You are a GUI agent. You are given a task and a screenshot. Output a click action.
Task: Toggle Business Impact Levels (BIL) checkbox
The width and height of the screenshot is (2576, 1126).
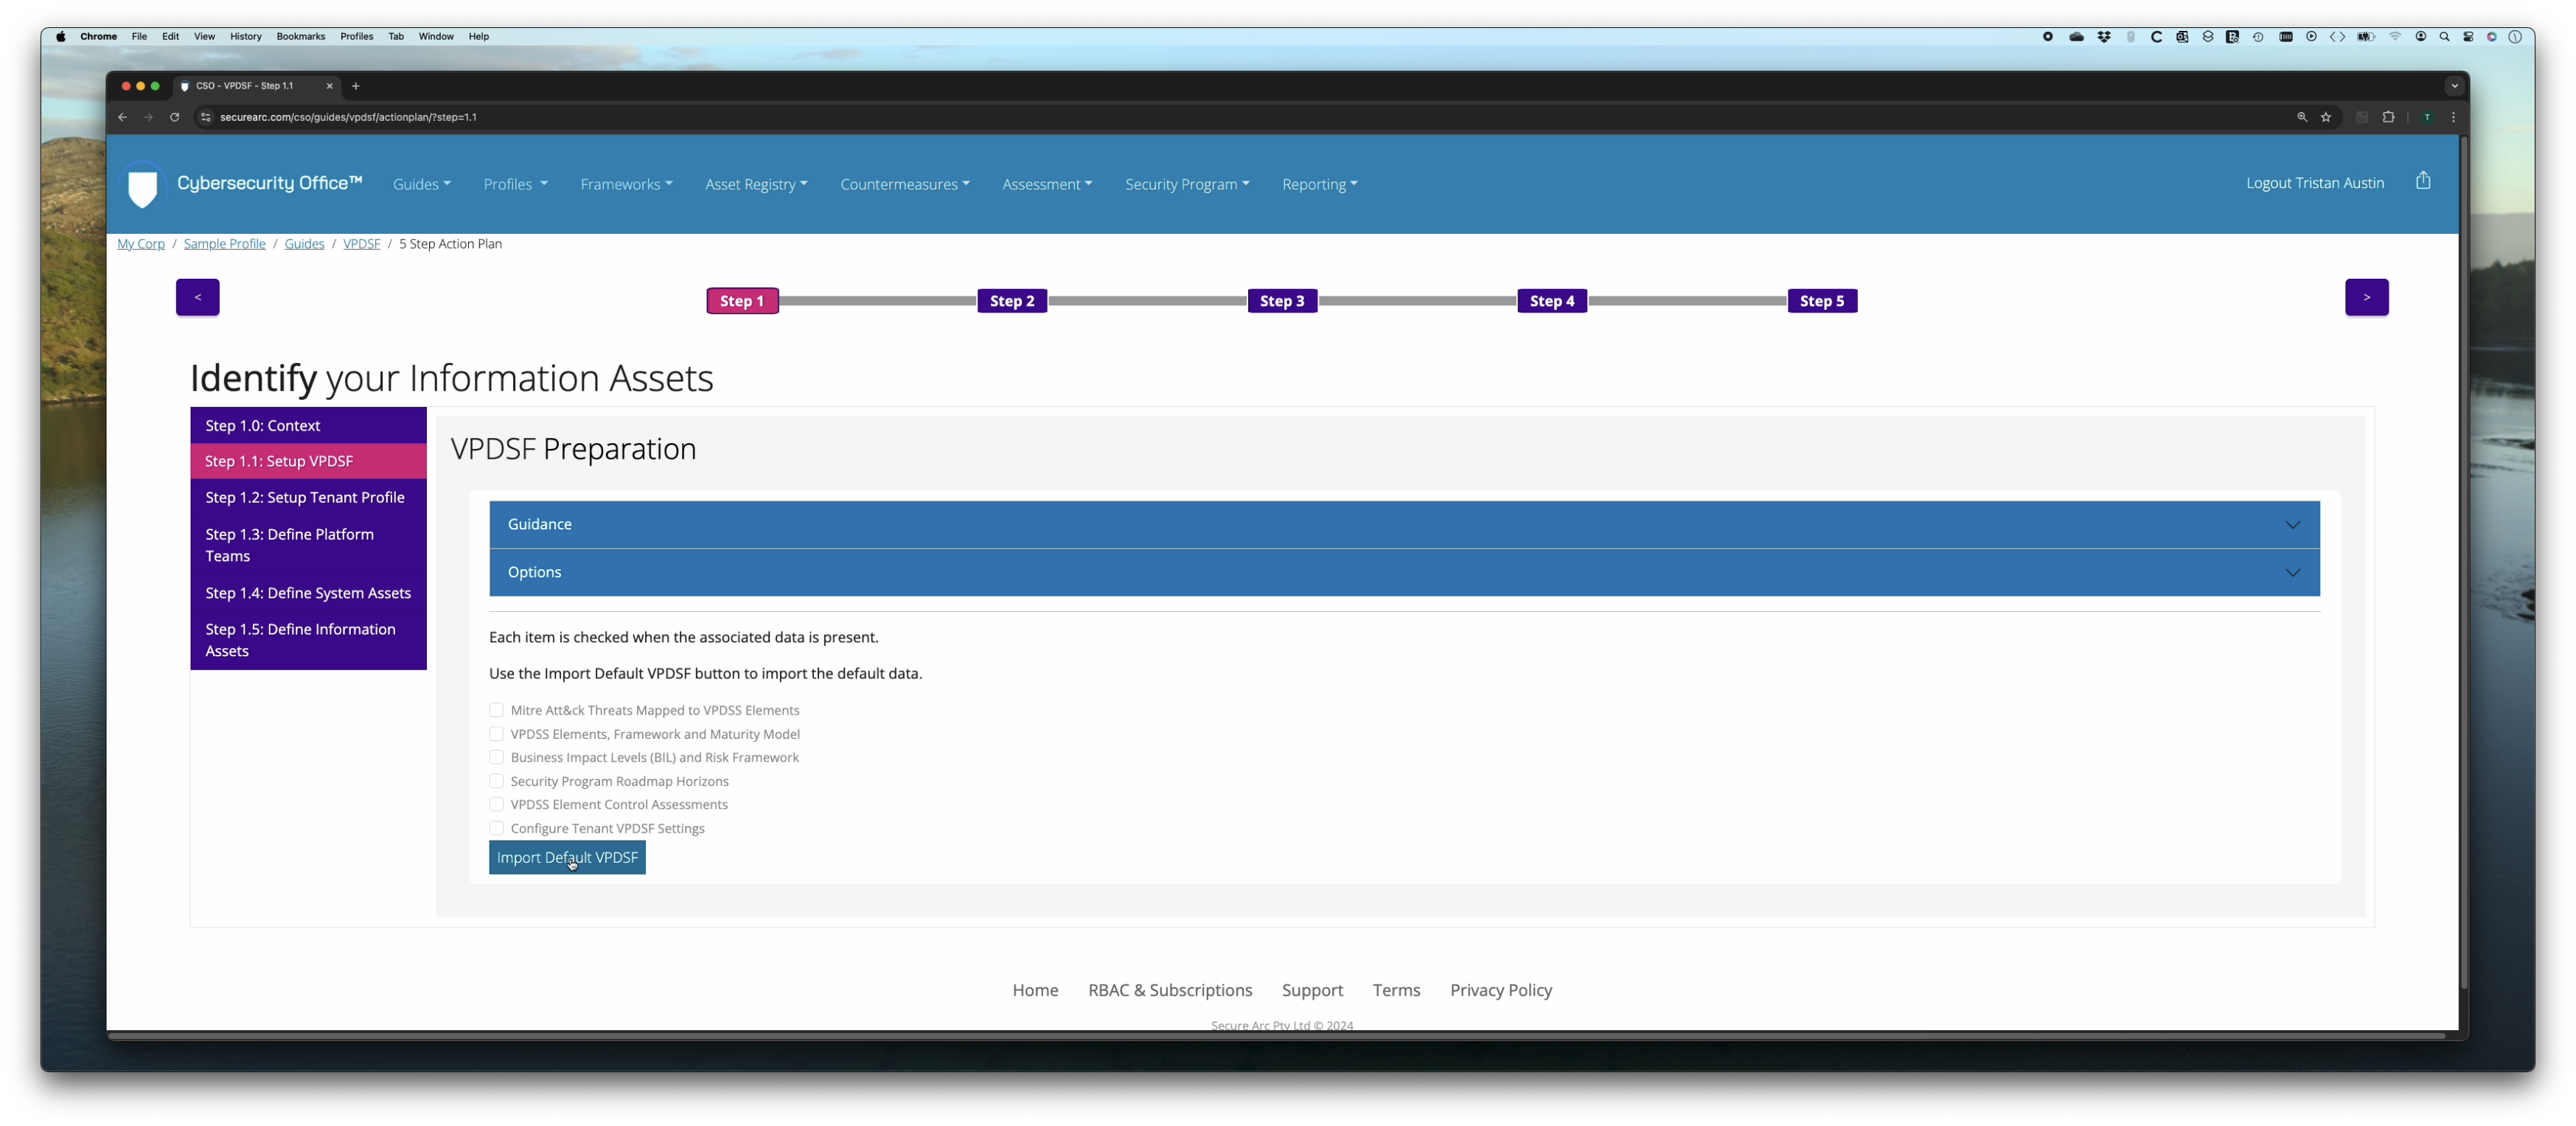(x=496, y=757)
